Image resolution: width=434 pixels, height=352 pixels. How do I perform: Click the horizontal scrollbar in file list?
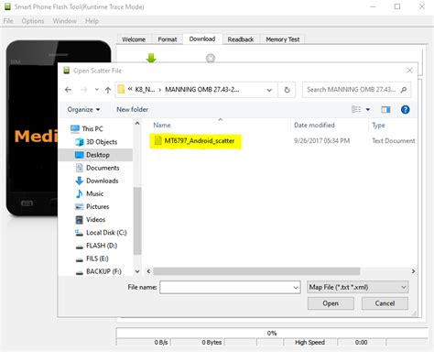(256, 271)
